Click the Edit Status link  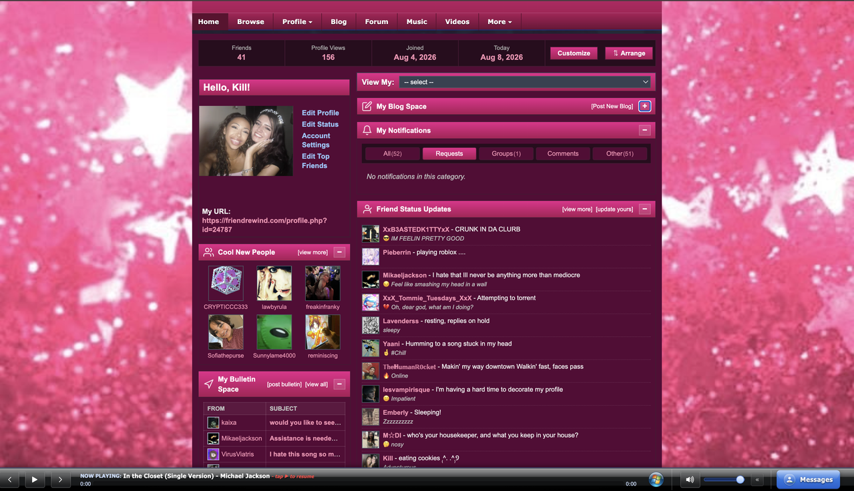tap(320, 124)
